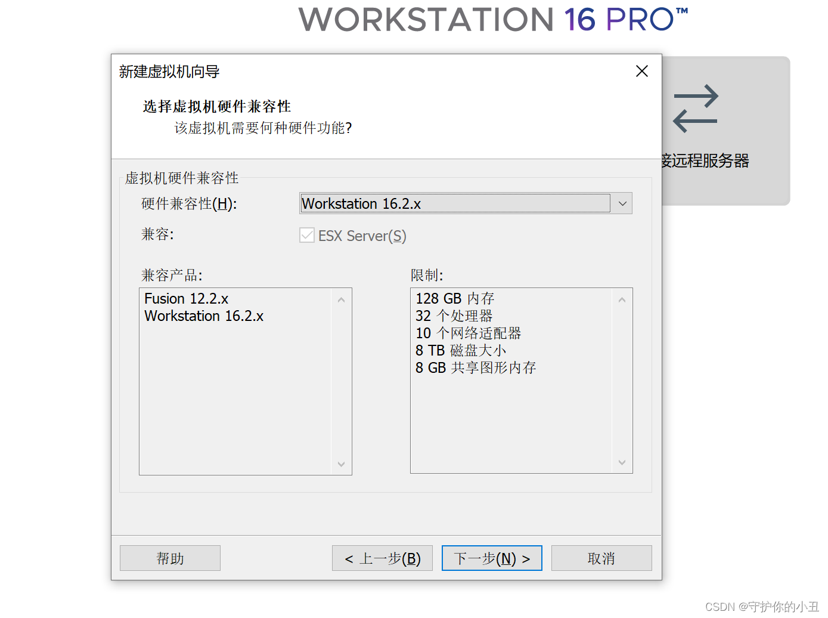Click the 限制 label
Image resolution: width=828 pixels, height=618 pixels.
coord(427,275)
